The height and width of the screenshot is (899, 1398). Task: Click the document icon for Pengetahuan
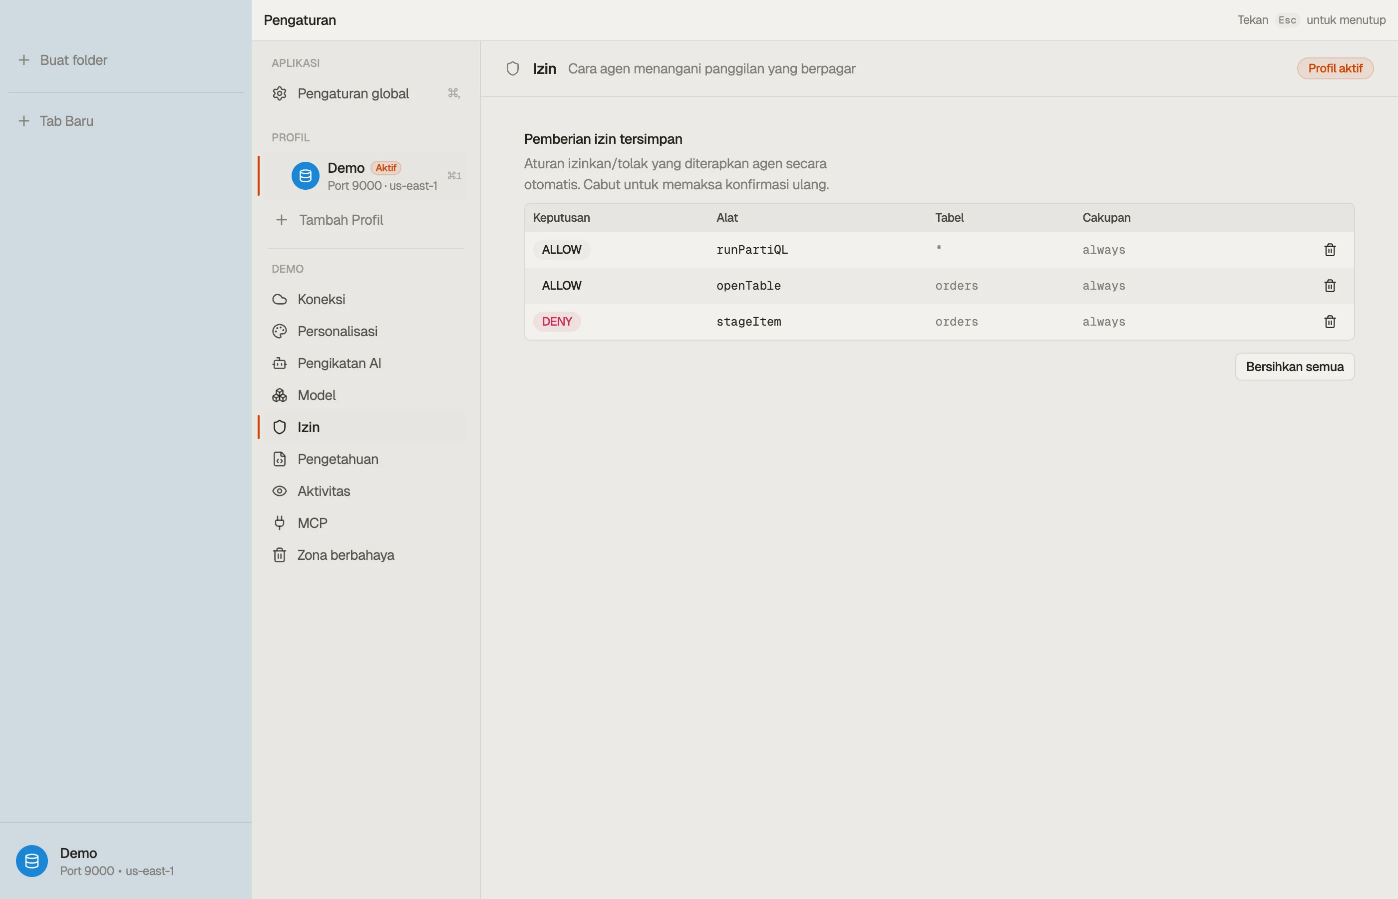coord(280,459)
